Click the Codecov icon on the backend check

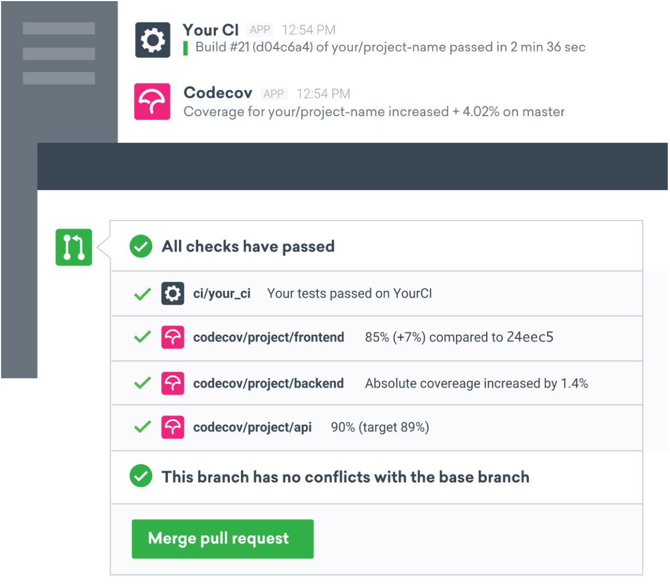tap(173, 383)
